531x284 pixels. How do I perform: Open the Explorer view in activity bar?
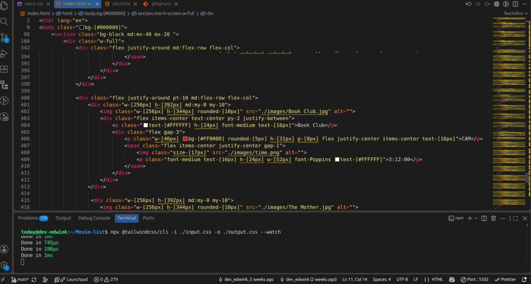(4, 6)
